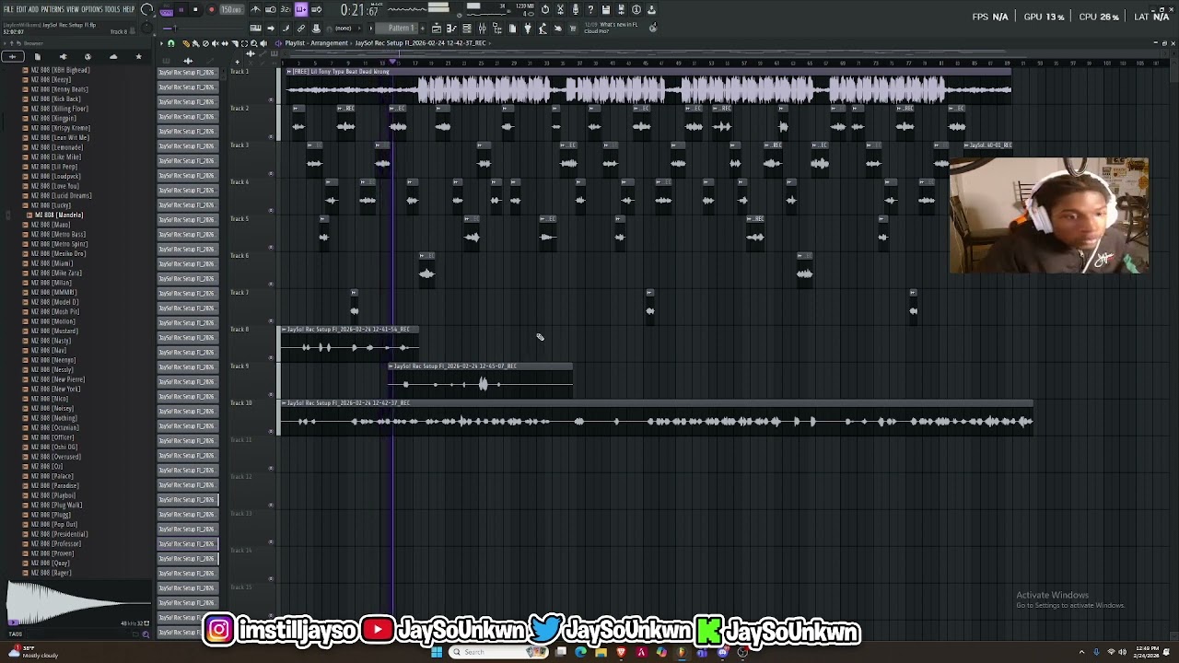This screenshot has width=1179, height=663.
Task: Open the Piano roll view icon
Action: [451, 29]
